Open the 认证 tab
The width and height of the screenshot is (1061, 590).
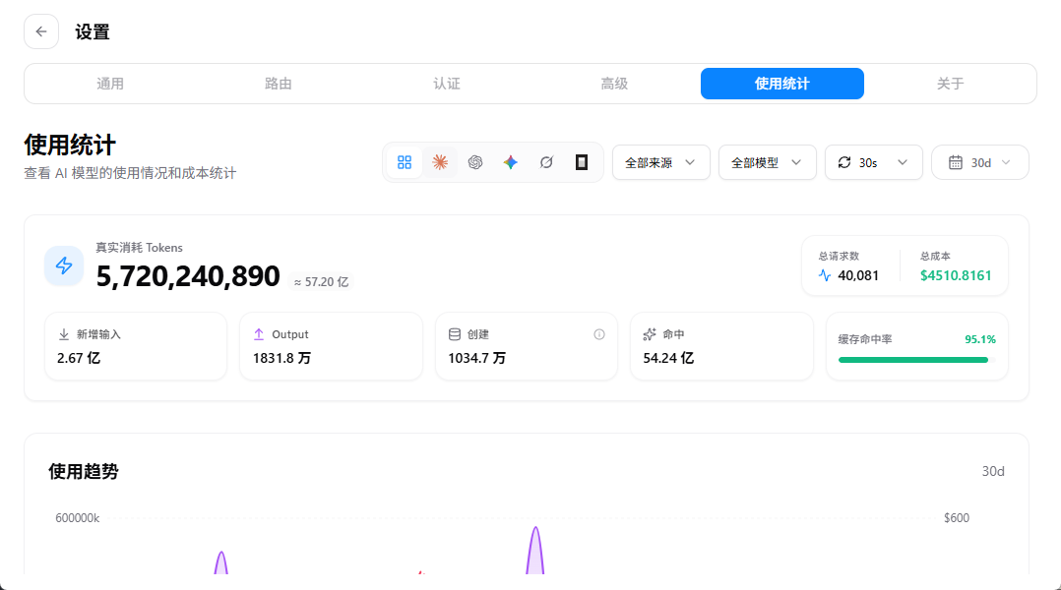pos(447,84)
